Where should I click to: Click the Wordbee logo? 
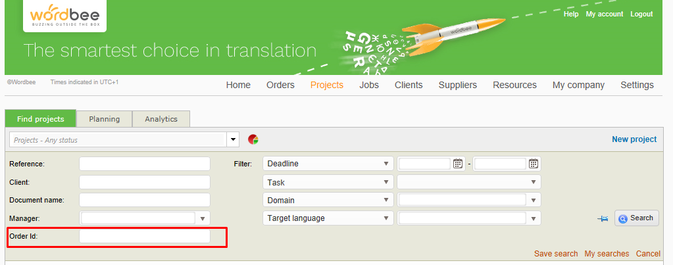(64, 16)
